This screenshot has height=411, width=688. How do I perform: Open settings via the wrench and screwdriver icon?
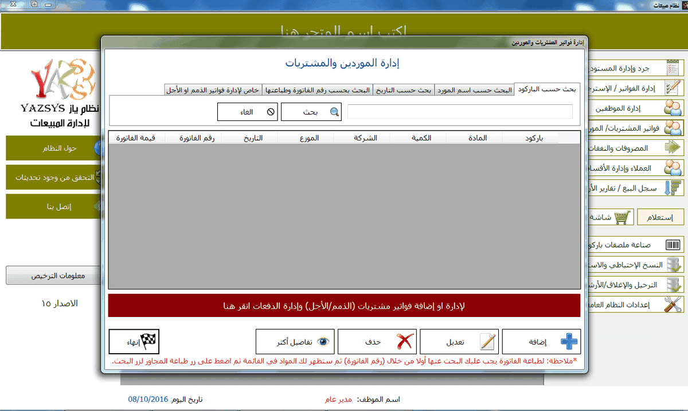click(673, 304)
